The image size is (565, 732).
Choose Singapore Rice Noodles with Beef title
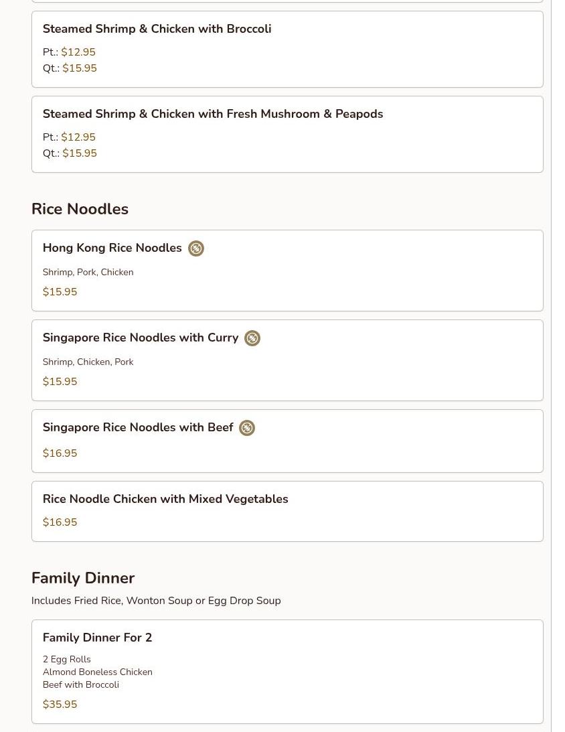[137, 427]
